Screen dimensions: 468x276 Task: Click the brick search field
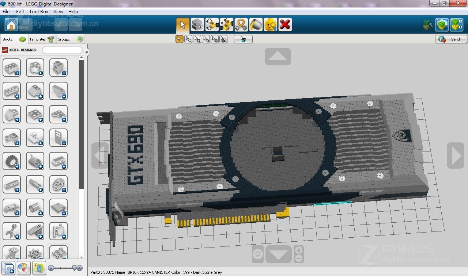click(x=62, y=50)
